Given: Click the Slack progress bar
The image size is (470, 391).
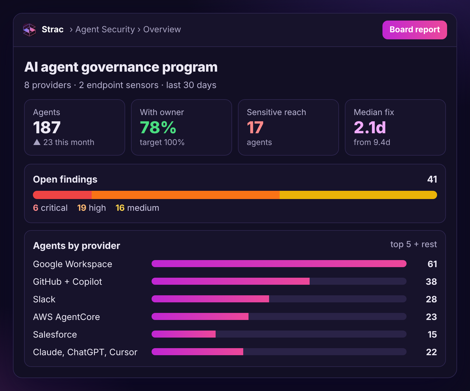Looking at the screenshot, I should point(279,299).
